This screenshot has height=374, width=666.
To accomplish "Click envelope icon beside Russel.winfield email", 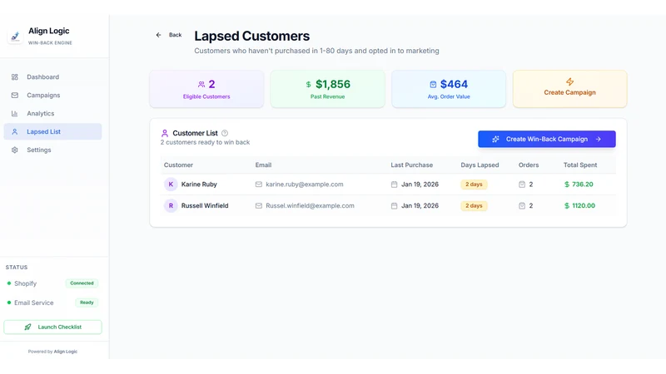I will 259,205.
